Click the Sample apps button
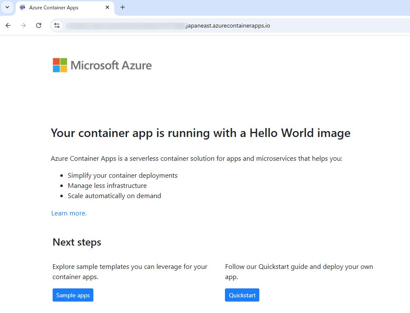The height and width of the screenshot is (313, 410). (73, 295)
